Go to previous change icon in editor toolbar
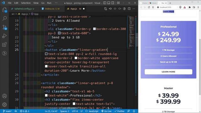 [110, 9]
